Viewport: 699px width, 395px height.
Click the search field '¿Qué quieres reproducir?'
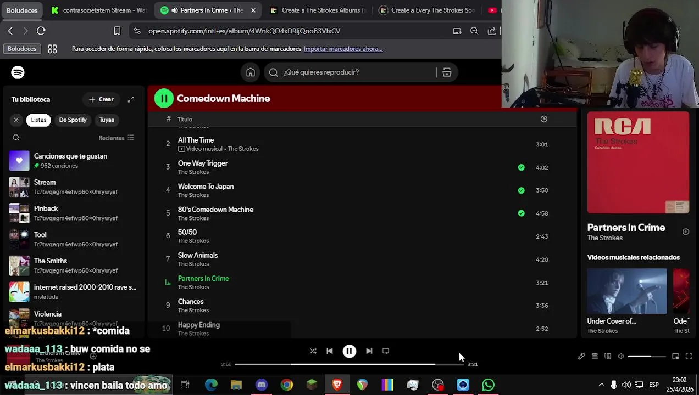(x=352, y=72)
